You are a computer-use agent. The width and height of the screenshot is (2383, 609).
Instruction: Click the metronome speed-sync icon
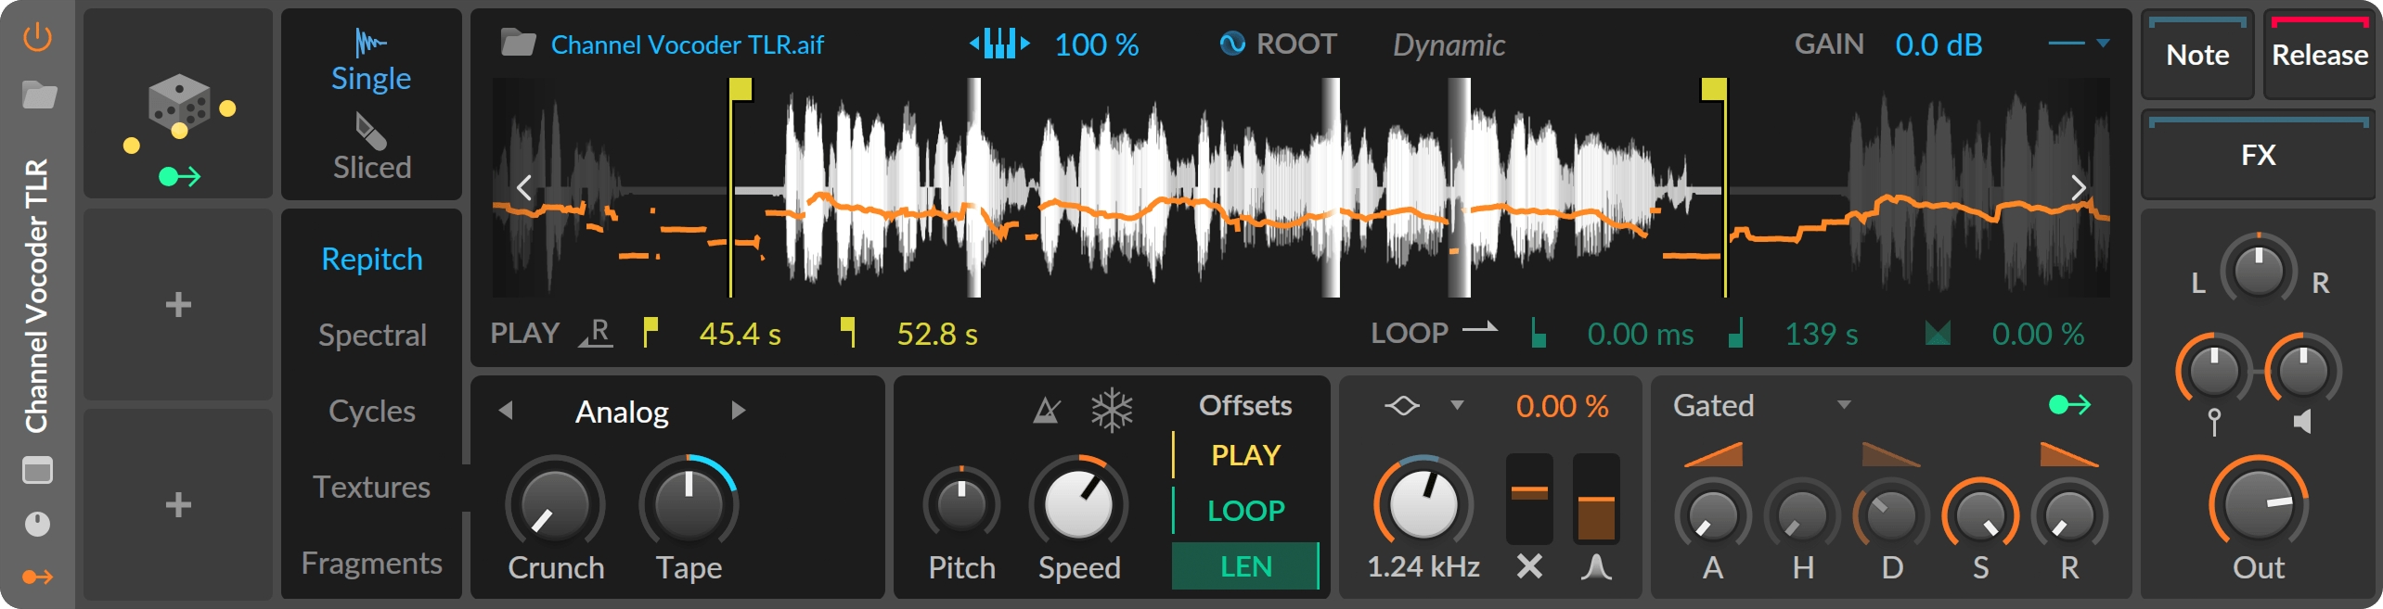[1047, 410]
